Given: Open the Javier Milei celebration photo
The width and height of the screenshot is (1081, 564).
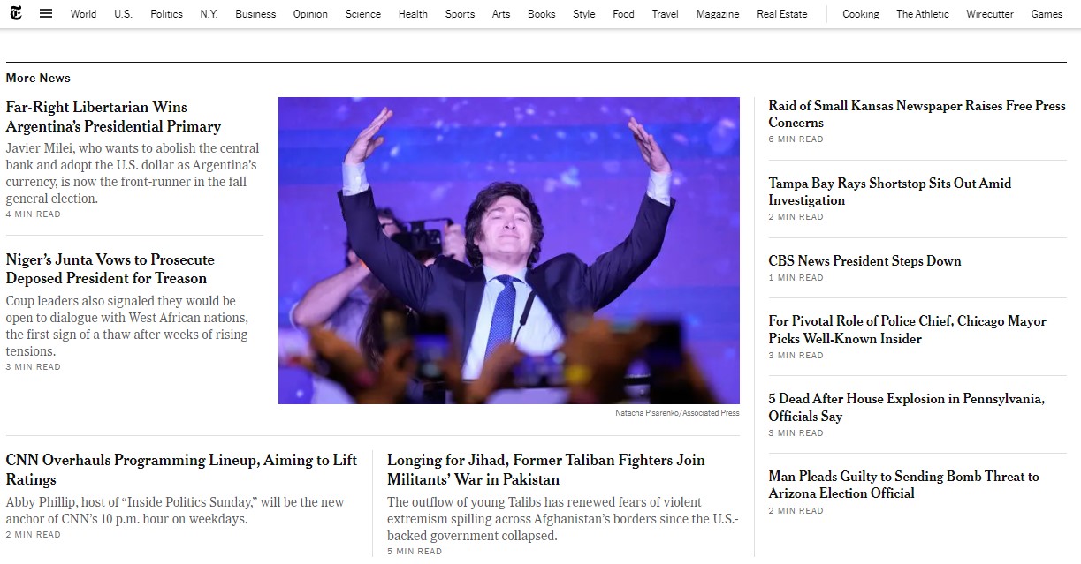Looking at the screenshot, I should [509, 251].
